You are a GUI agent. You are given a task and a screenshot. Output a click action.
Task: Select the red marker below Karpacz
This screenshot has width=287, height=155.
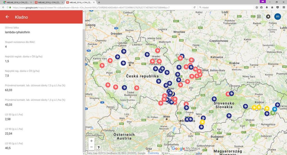158,51
